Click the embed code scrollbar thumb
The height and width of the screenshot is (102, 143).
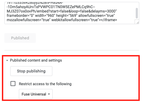(137, 13)
